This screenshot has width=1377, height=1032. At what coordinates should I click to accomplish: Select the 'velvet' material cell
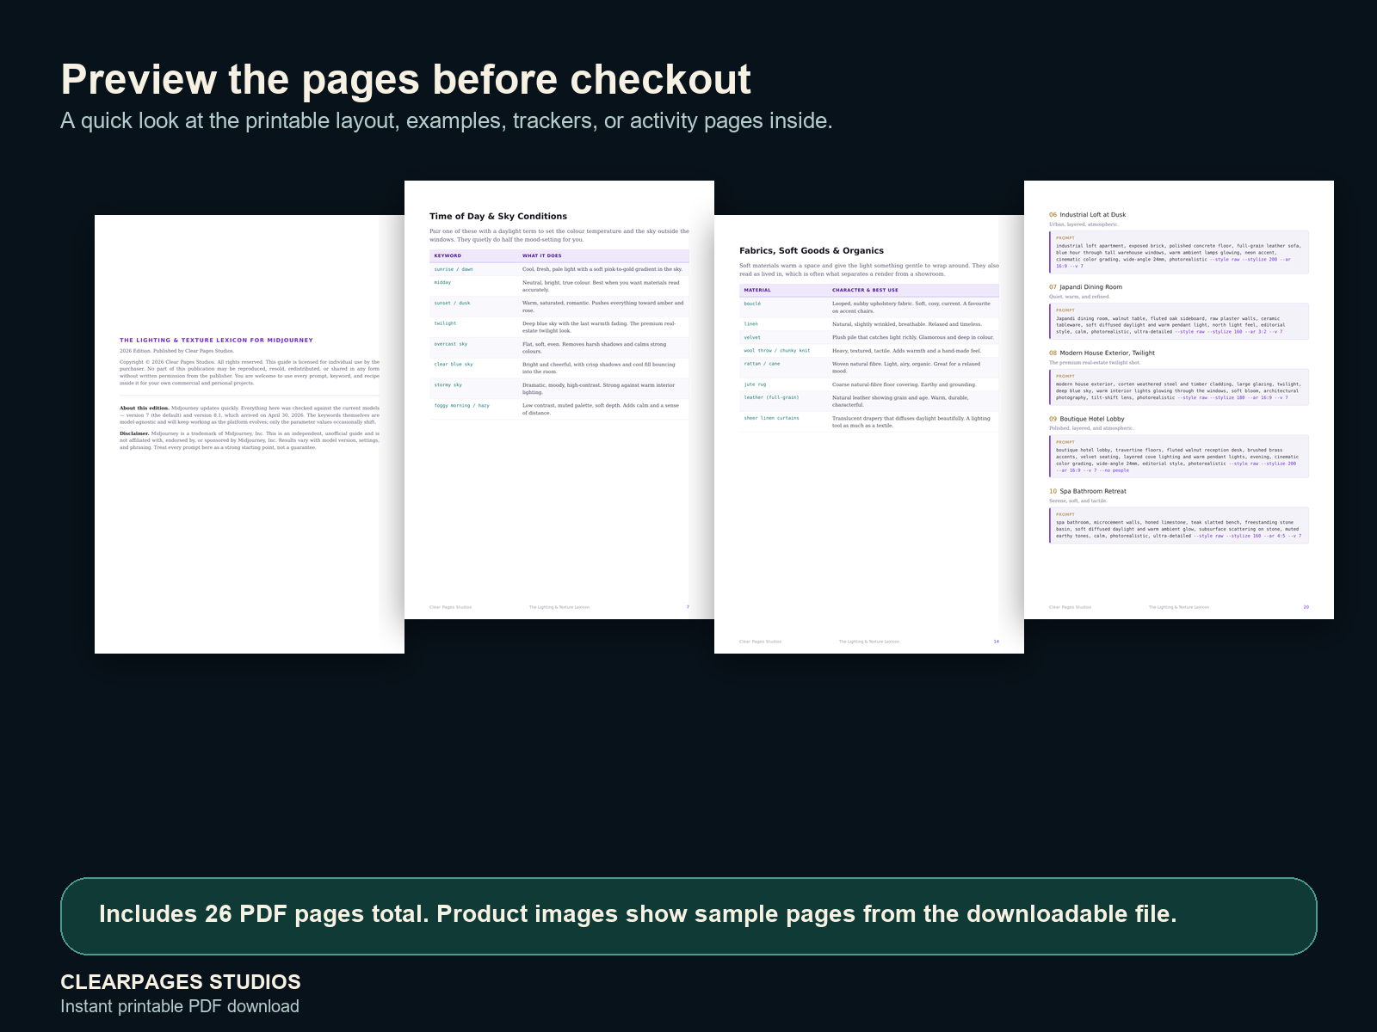pos(752,337)
